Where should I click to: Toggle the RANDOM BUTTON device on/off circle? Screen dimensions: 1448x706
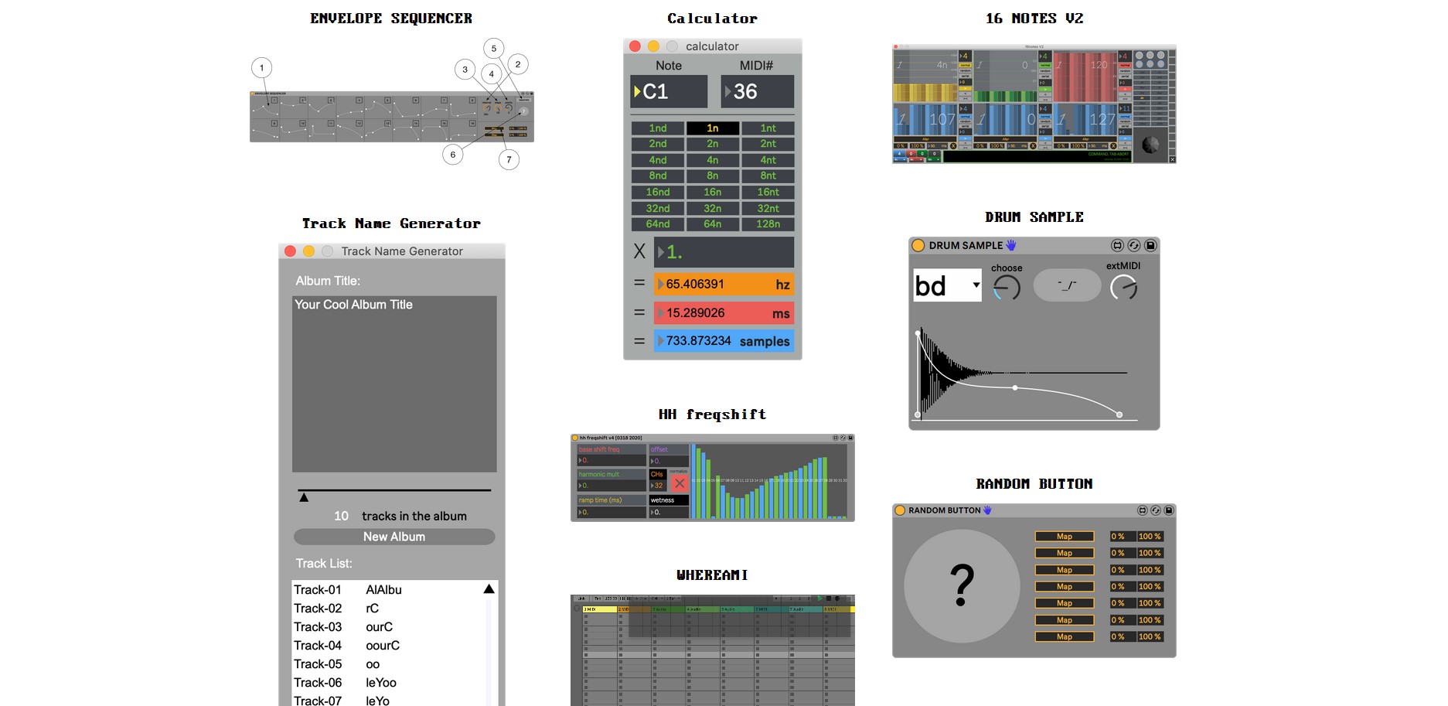coord(900,510)
